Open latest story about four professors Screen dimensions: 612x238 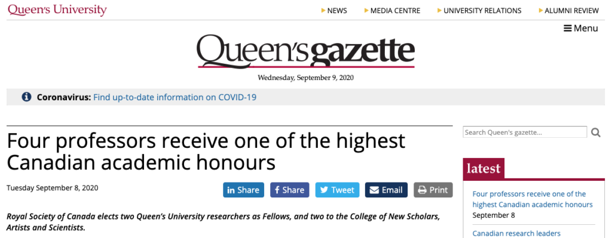pos(533,199)
